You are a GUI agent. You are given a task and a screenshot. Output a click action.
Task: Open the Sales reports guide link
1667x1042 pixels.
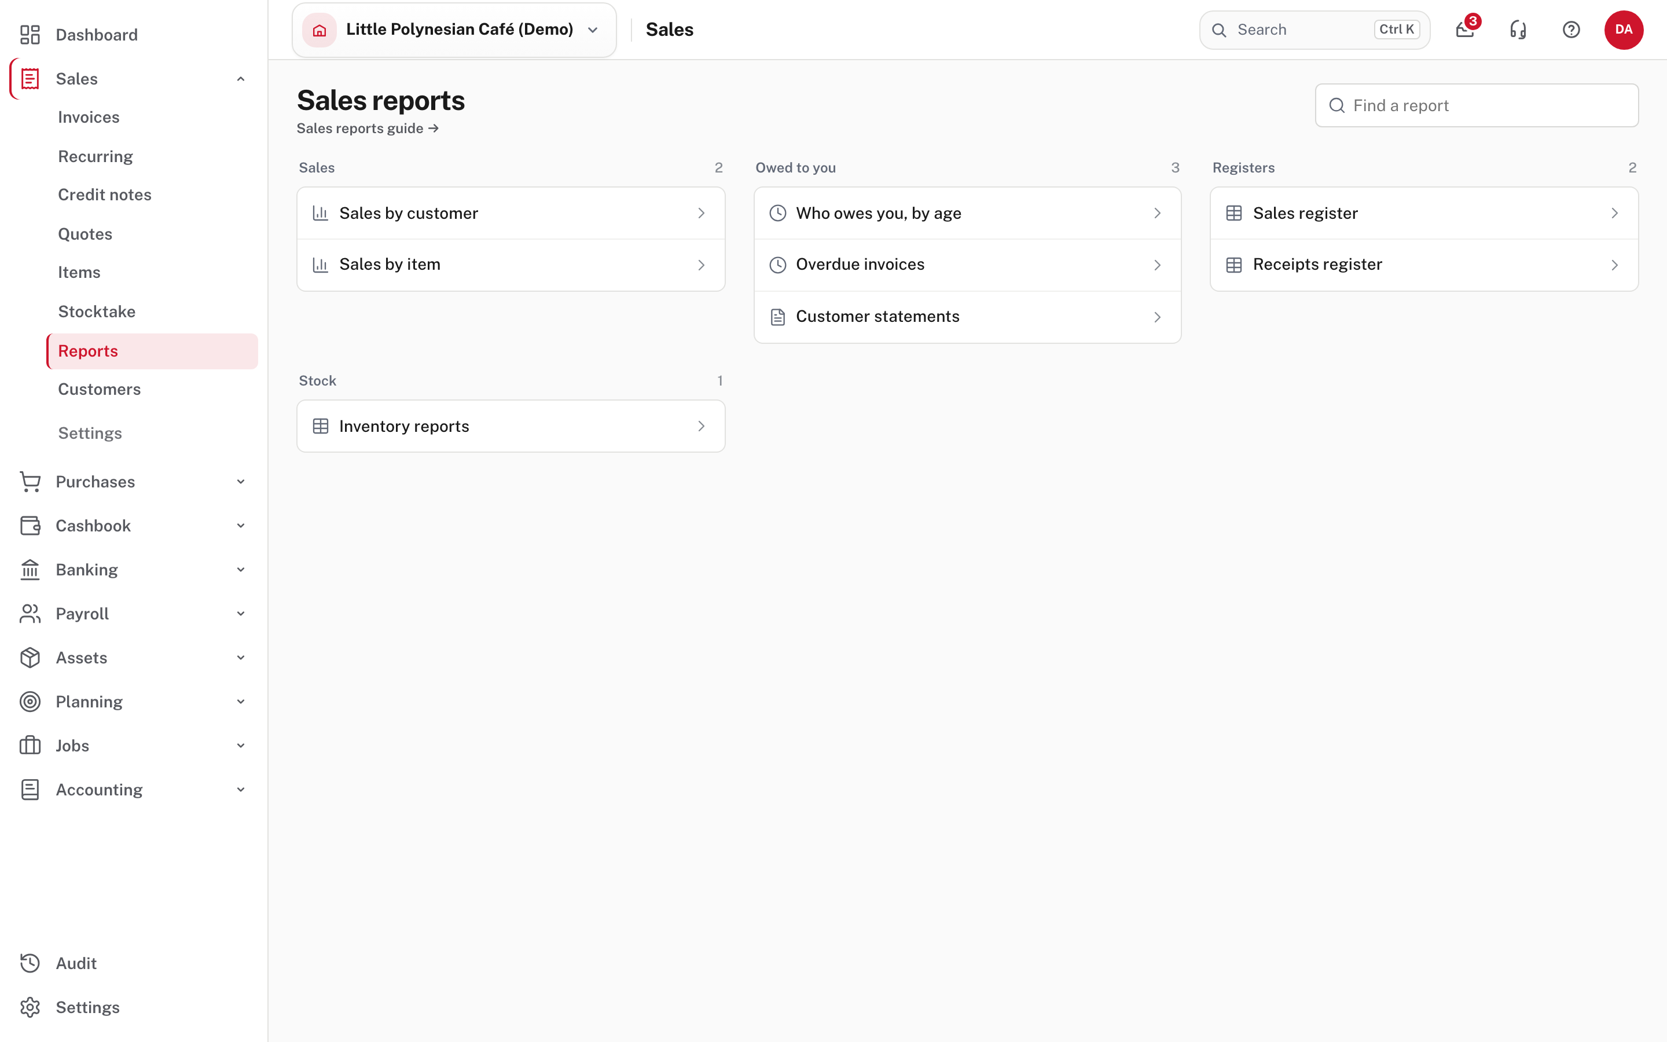[x=367, y=128]
